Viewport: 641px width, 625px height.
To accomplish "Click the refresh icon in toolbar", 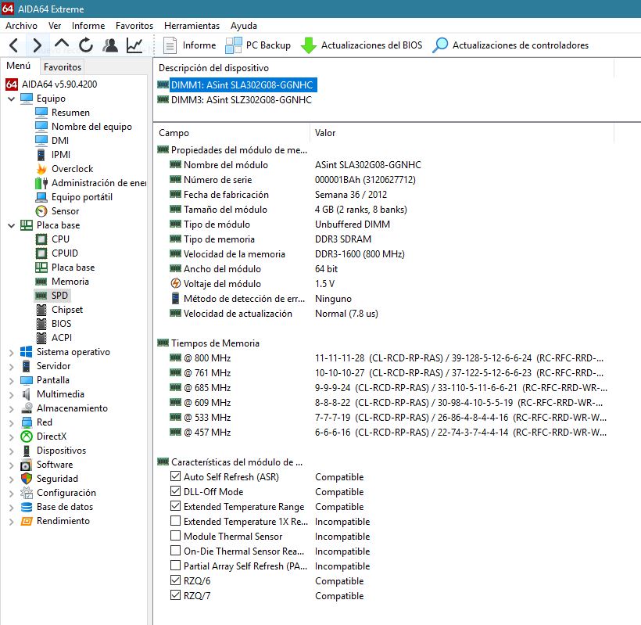I will point(86,45).
